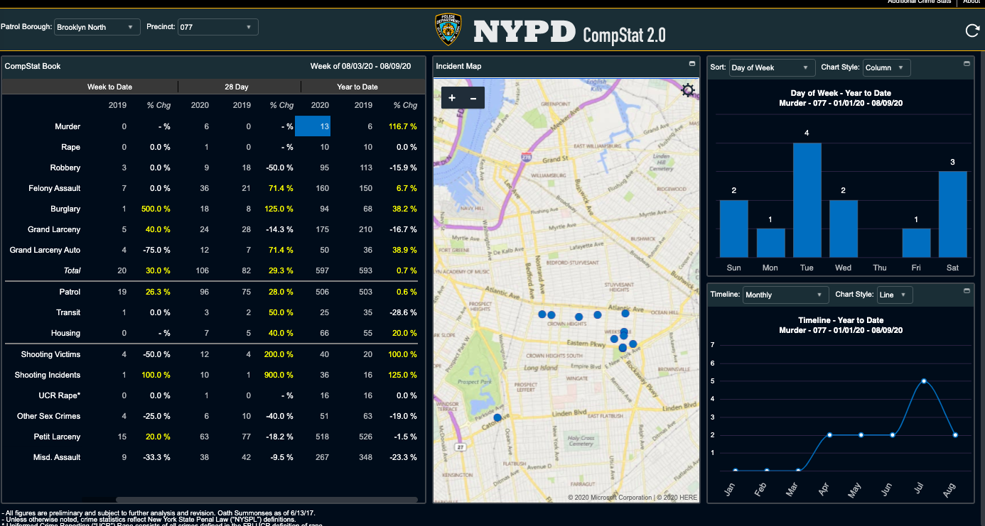Screen dimensions: 985x526
Task: Click Shooting Incidents 900.0 % cell
Action: (279, 375)
